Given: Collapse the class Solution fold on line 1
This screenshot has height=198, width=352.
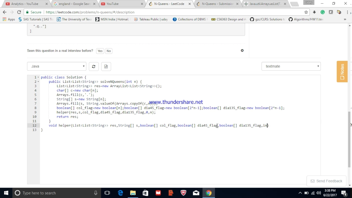Looking at the screenshot, I should click(38, 77).
